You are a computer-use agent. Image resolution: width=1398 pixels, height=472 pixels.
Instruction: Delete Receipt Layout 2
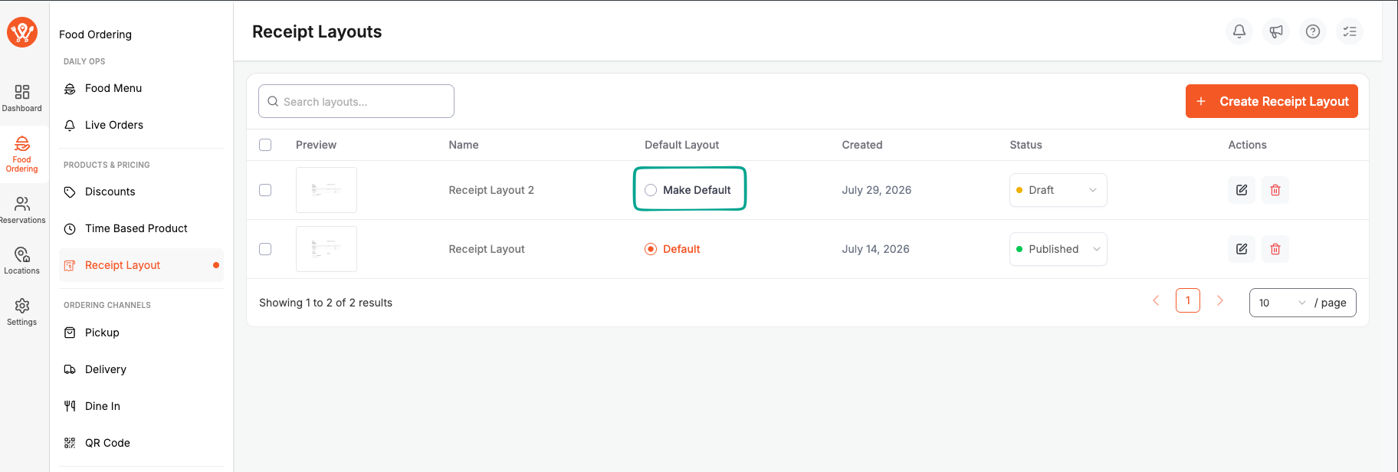click(1275, 190)
